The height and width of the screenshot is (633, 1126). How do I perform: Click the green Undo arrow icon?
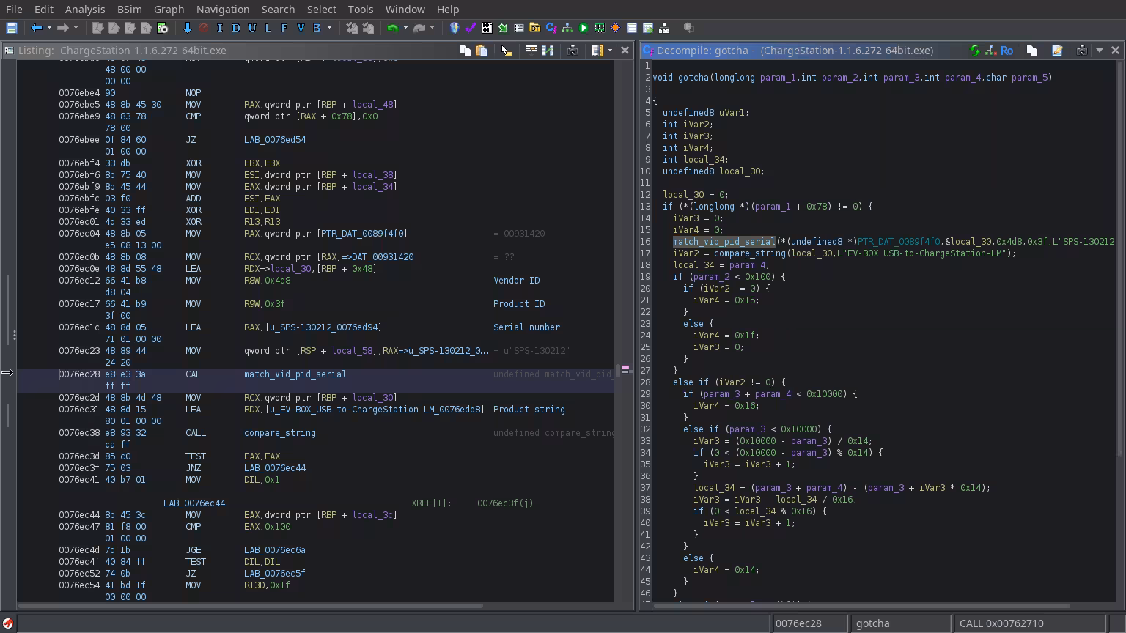392,28
